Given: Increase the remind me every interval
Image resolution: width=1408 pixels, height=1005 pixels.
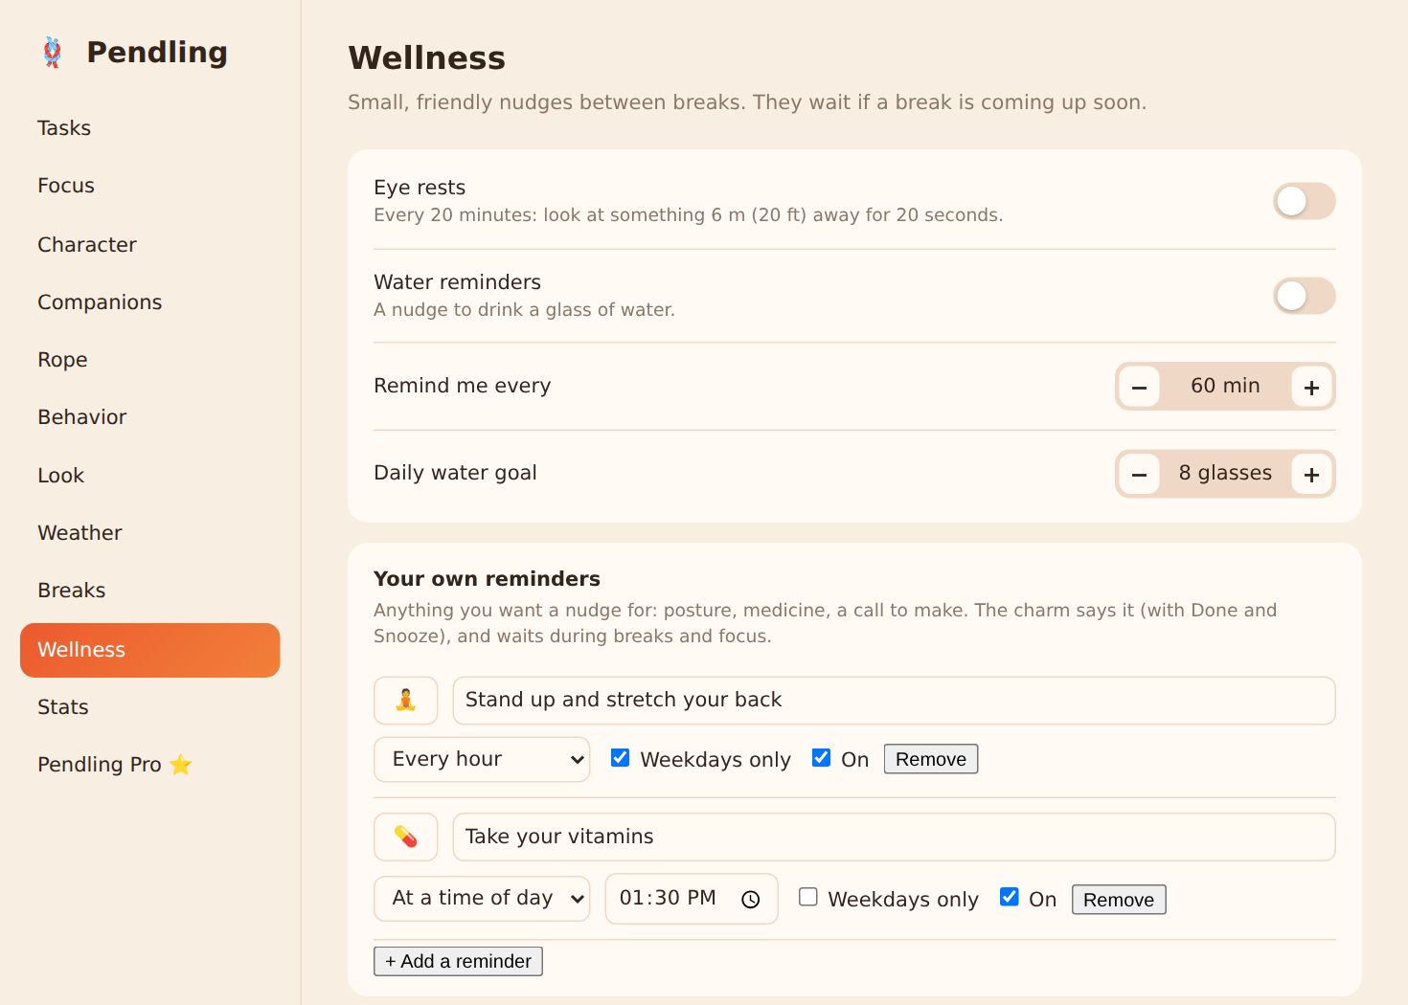Looking at the screenshot, I should (1311, 387).
